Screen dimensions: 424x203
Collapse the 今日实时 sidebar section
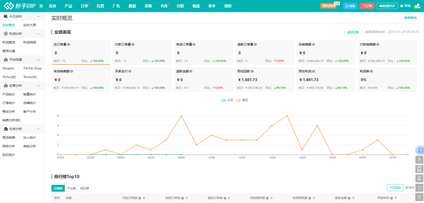pos(38,17)
